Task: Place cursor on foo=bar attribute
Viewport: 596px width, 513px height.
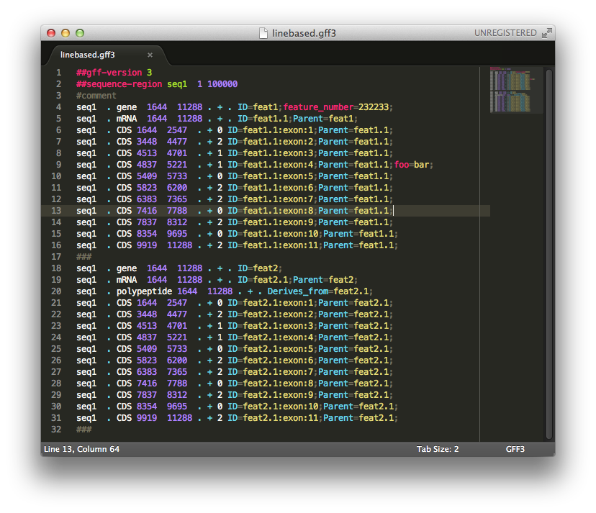Action: (x=412, y=165)
